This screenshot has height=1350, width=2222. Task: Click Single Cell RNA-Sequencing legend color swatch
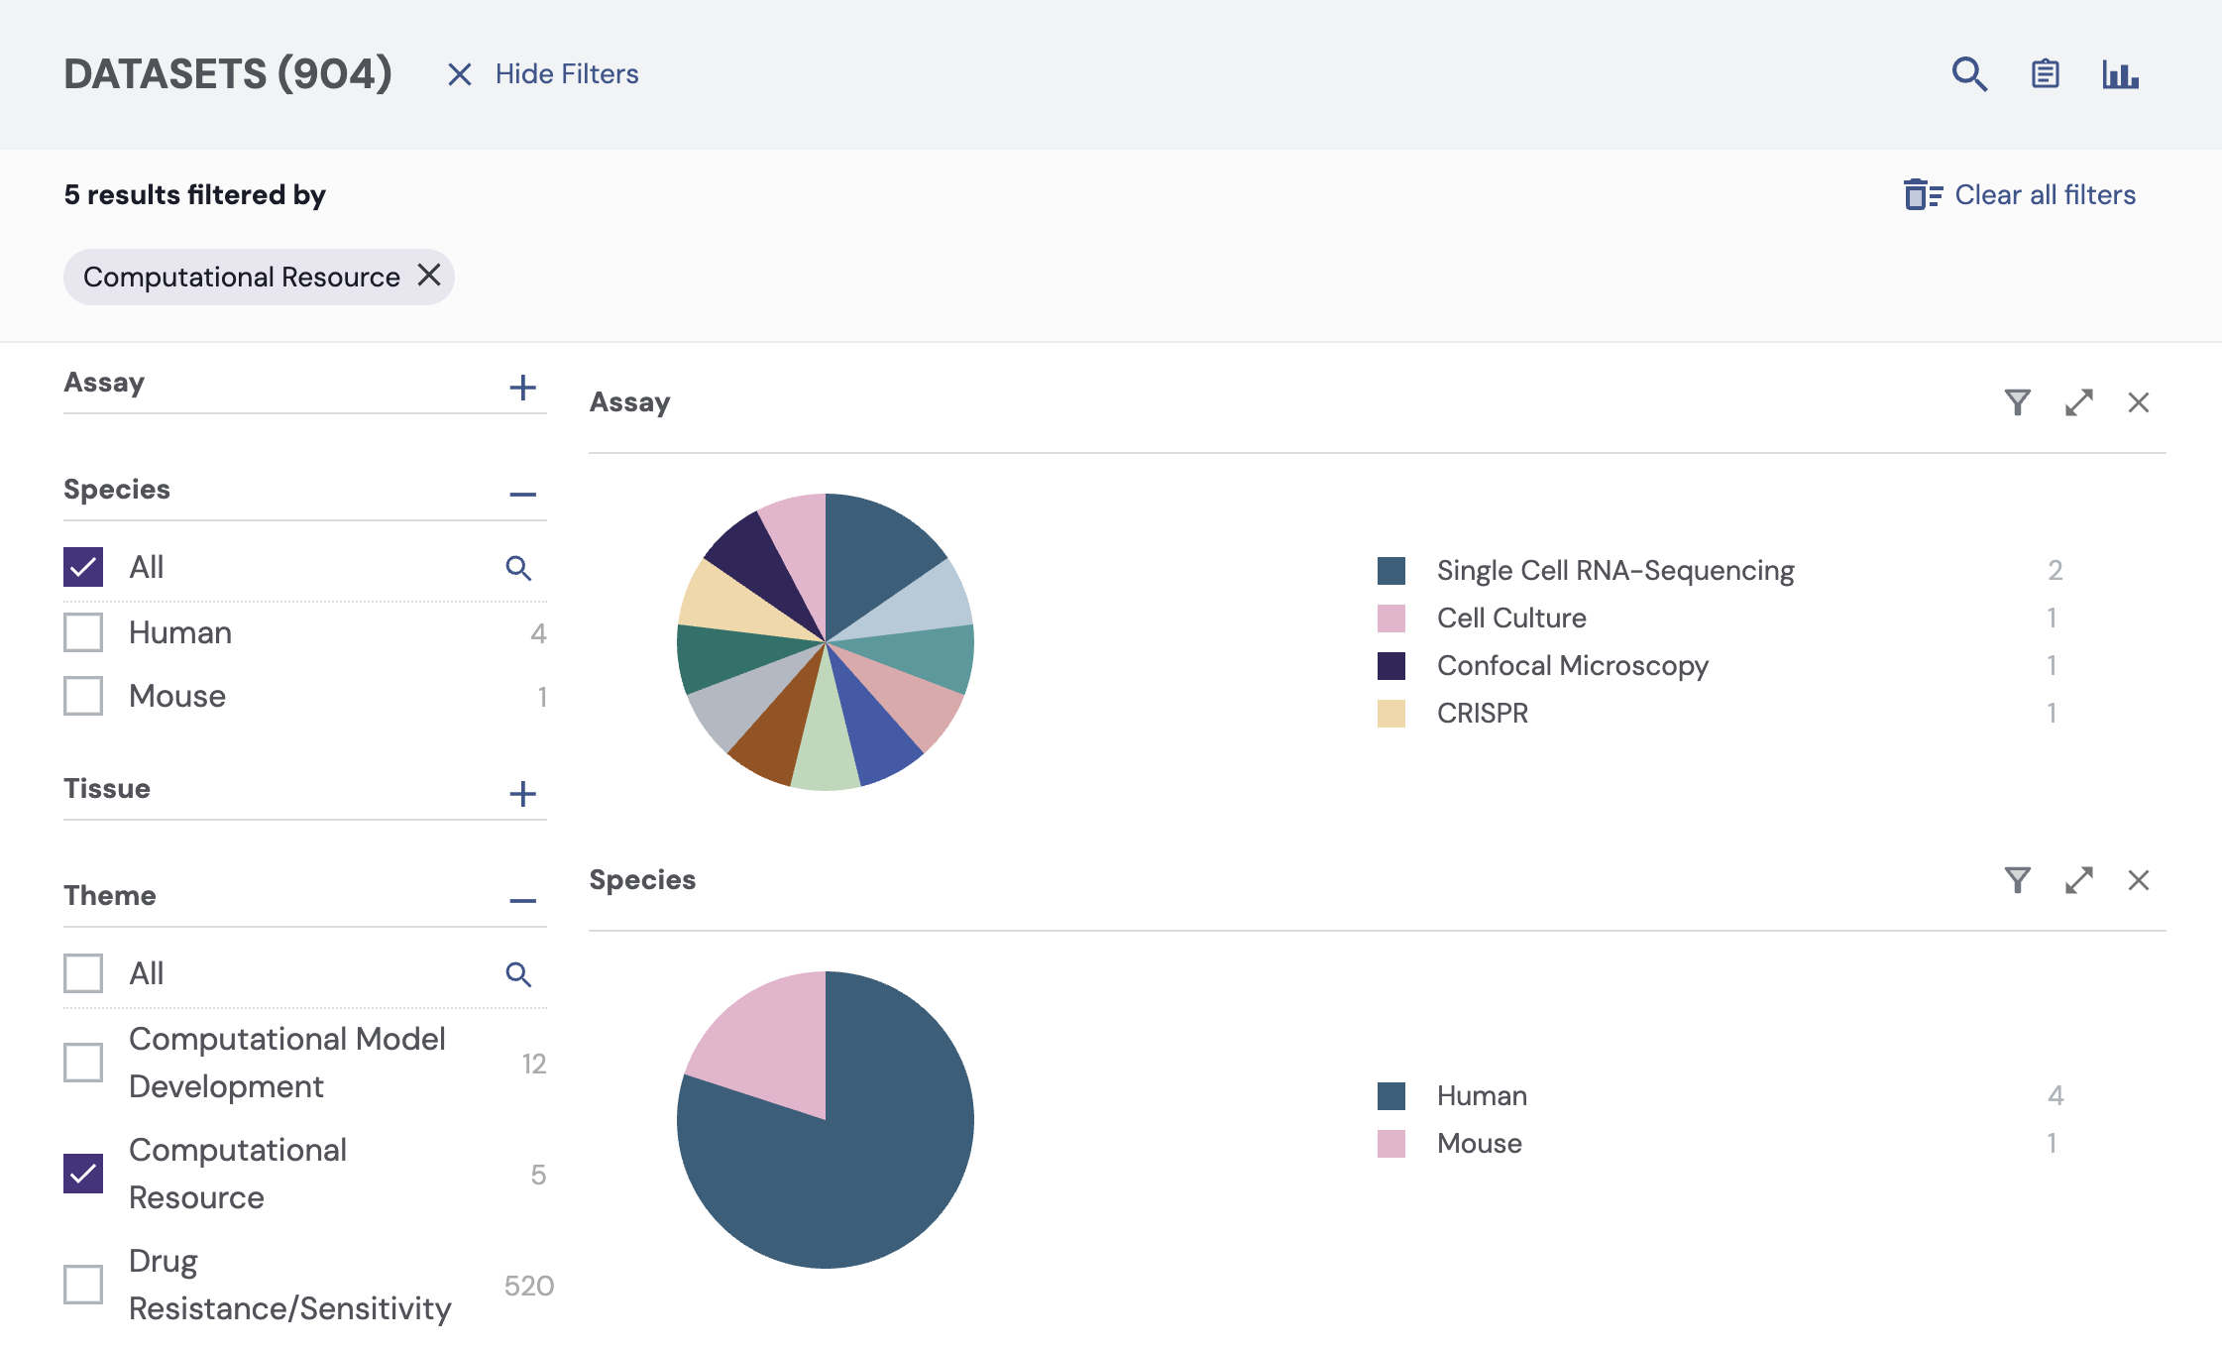point(1391,571)
